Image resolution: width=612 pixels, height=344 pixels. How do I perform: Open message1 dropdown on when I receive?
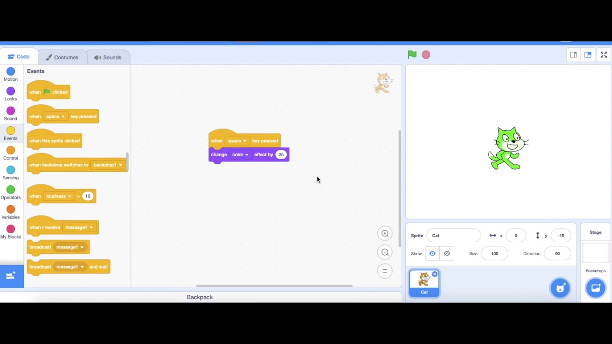[x=79, y=227]
